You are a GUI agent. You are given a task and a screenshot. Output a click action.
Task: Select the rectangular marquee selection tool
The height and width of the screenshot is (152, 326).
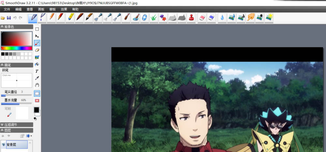coord(37,29)
